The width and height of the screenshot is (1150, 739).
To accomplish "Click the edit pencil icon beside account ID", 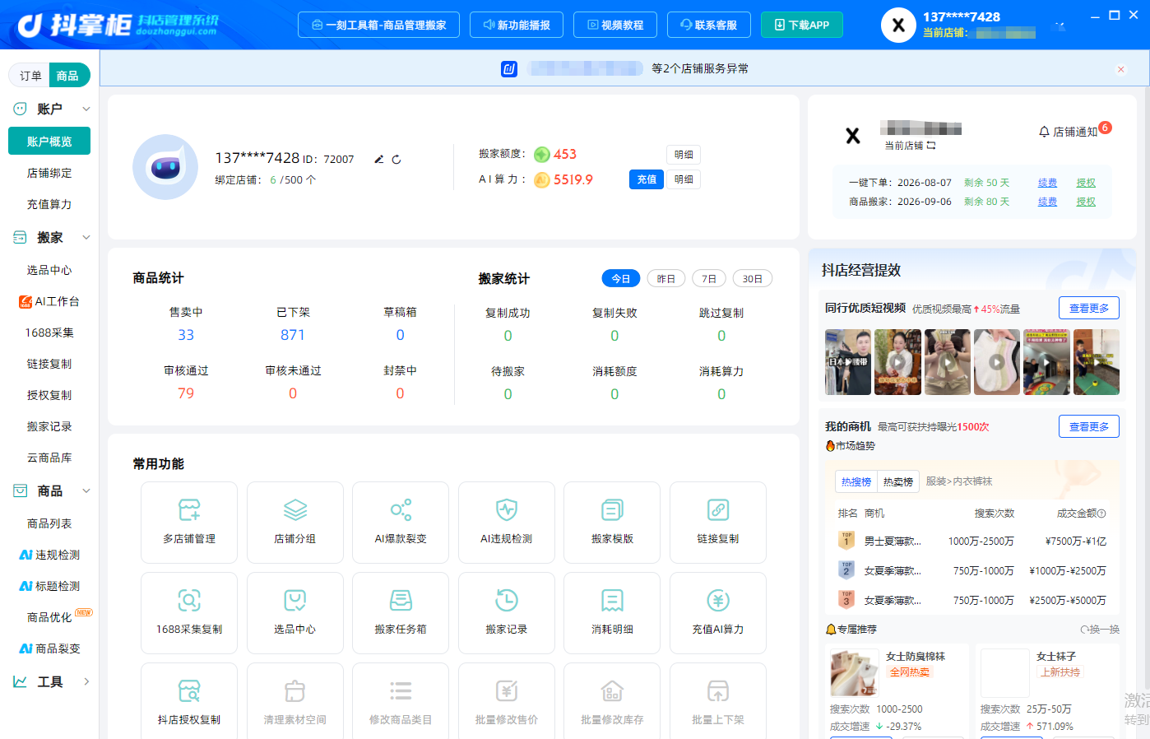I will [379, 159].
